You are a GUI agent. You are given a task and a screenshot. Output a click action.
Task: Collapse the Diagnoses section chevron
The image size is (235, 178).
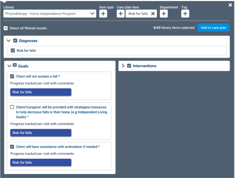9,41
